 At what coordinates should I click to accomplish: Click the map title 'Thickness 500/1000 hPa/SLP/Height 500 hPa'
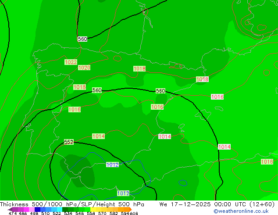click(x=72, y=204)
